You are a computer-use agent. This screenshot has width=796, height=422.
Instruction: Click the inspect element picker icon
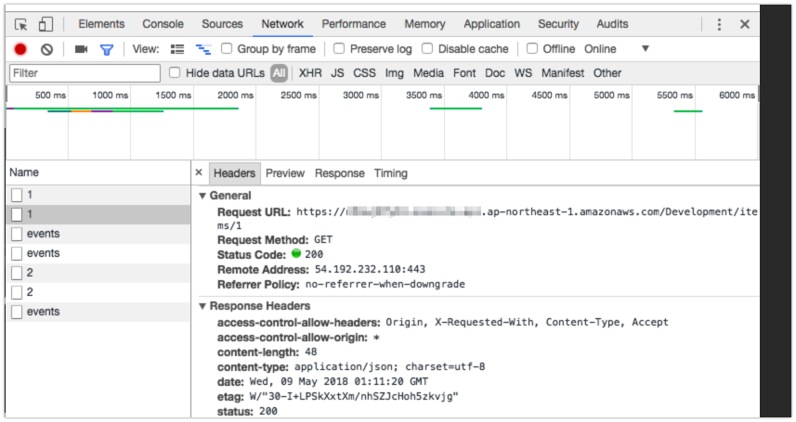tap(21, 24)
